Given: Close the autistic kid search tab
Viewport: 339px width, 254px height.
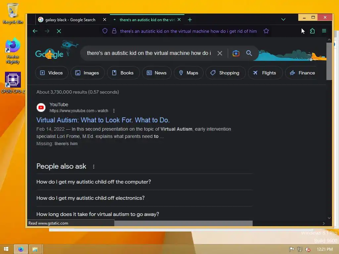Looking at the screenshot, I should point(179,20).
